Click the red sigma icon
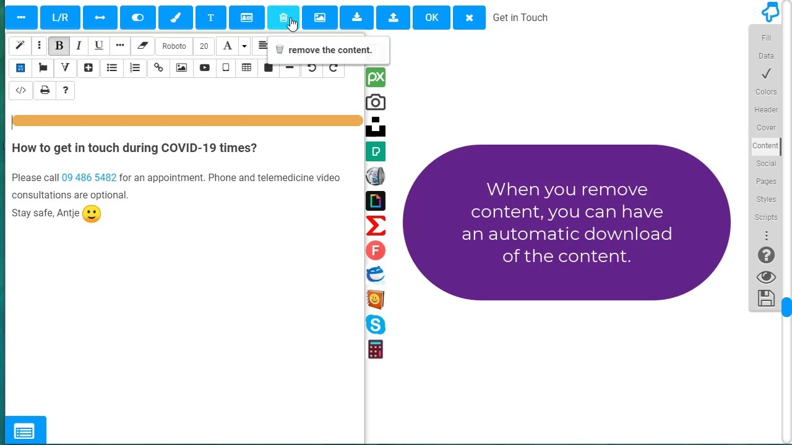This screenshot has width=792, height=445. coord(376,226)
